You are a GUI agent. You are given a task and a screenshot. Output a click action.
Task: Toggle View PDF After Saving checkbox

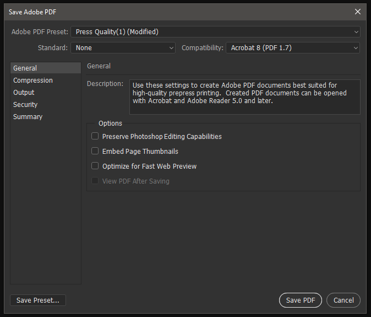pyautogui.click(x=95, y=181)
